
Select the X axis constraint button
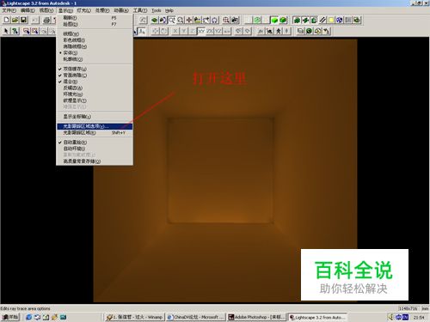[175, 31]
